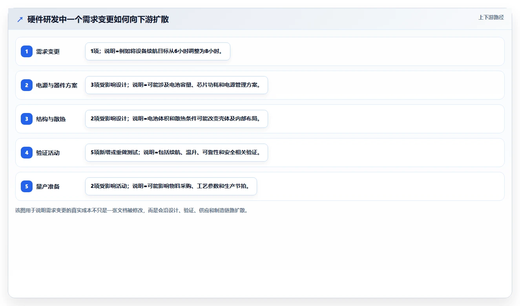The width and height of the screenshot is (520, 306).
Task: Click the step 5 number badge
Action: click(27, 186)
